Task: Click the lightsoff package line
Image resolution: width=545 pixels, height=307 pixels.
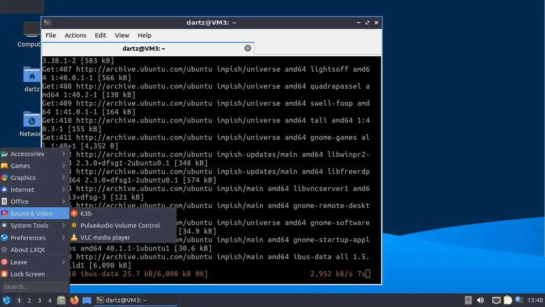Action: (206, 73)
